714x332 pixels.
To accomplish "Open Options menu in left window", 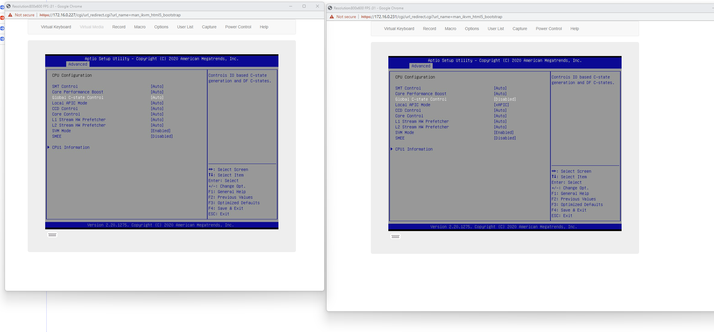I will point(161,27).
